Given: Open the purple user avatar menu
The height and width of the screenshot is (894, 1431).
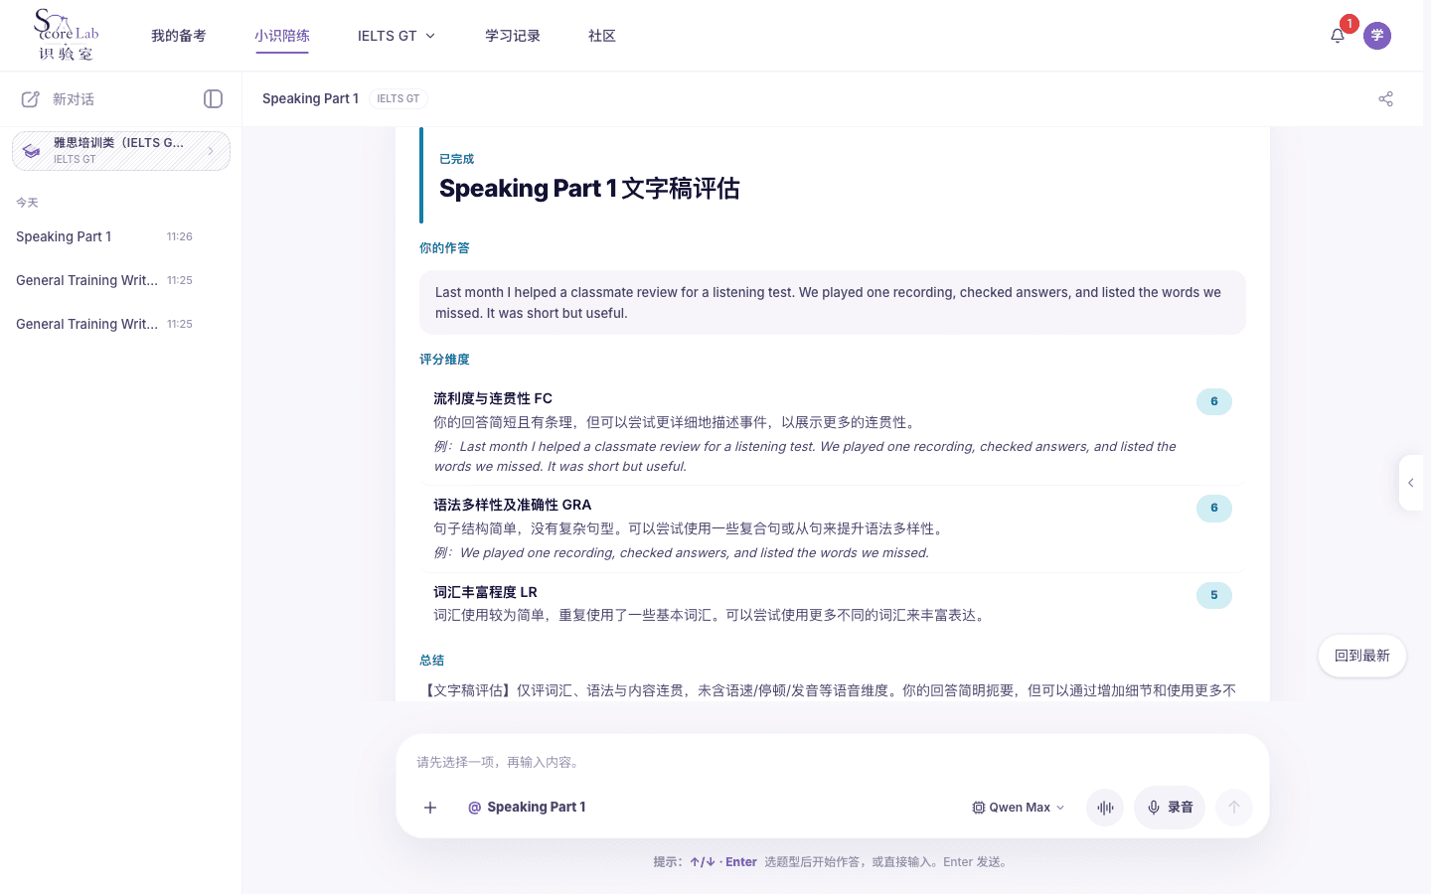Looking at the screenshot, I should click(1377, 36).
